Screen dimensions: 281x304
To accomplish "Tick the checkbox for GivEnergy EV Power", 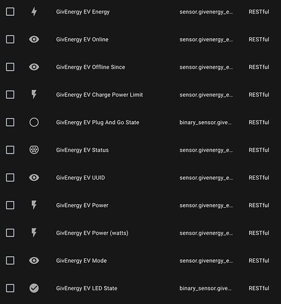I will (x=10, y=205).
